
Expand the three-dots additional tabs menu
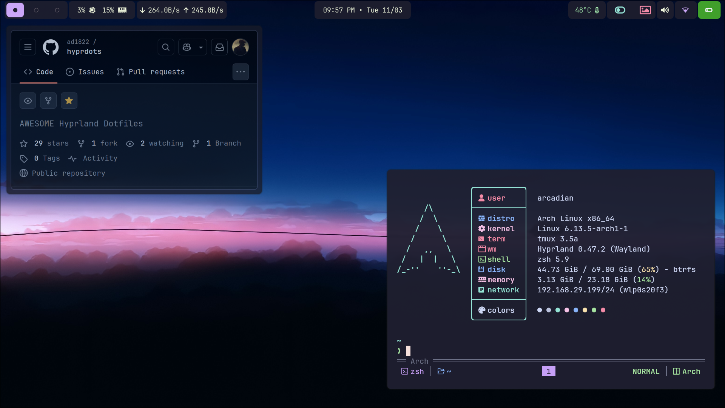point(241,72)
